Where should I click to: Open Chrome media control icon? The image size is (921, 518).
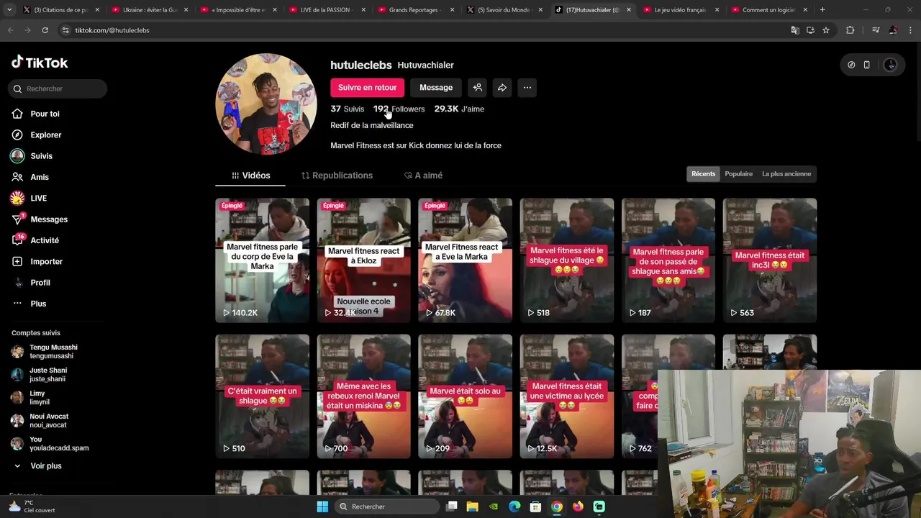[876, 30]
